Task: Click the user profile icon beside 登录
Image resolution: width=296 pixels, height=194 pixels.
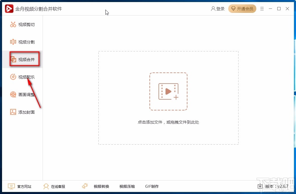Action: pos(213,8)
